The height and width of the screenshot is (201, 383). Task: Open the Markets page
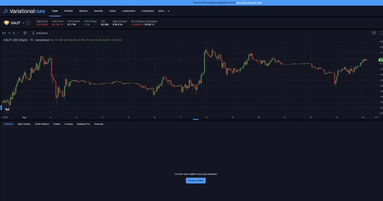click(83, 11)
